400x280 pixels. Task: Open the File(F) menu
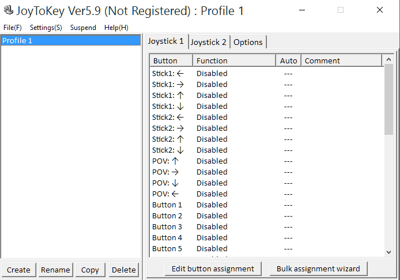13,28
